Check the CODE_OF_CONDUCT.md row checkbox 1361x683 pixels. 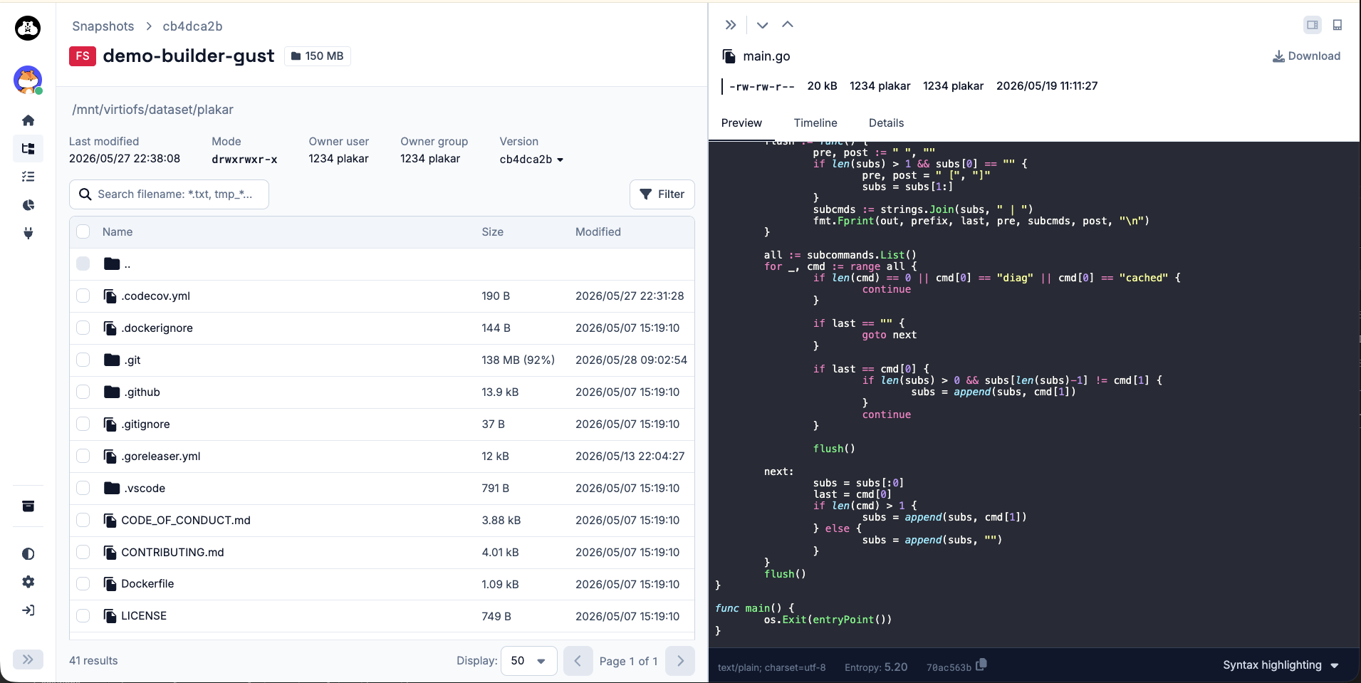point(83,520)
